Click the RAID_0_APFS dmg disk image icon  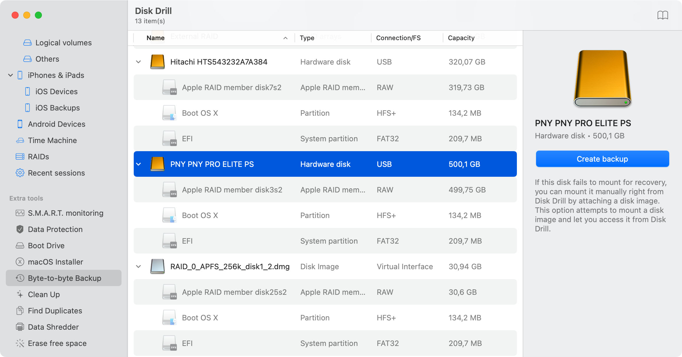point(158,267)
